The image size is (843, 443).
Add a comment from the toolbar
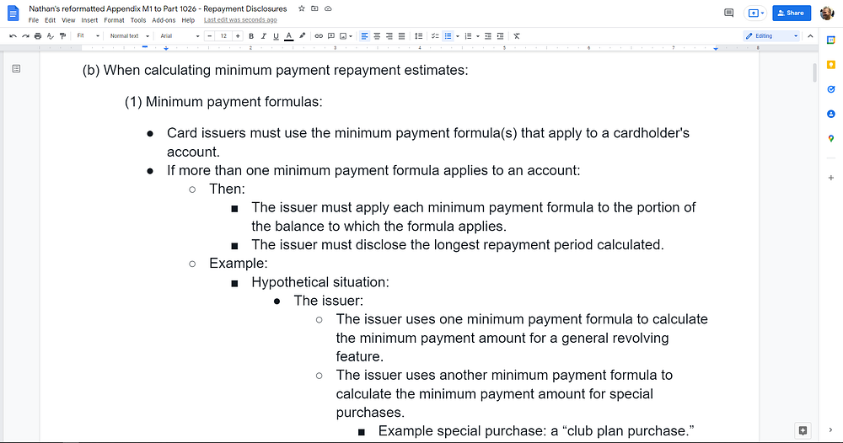click(331, 36)
